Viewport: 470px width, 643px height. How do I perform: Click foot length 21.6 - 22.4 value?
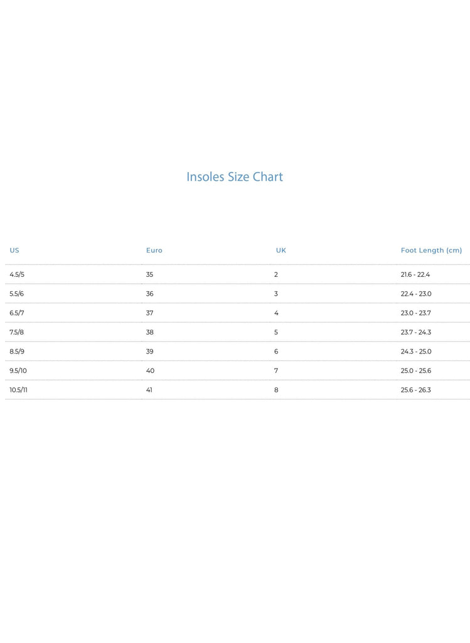(x=415, y=275)
